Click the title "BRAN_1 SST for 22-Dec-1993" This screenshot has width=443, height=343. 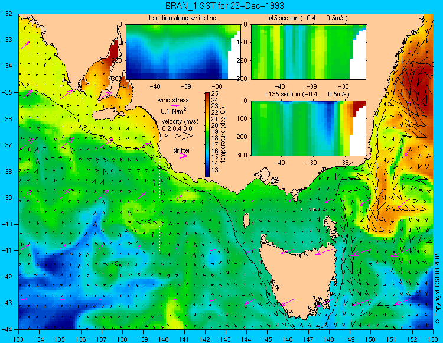224,6
